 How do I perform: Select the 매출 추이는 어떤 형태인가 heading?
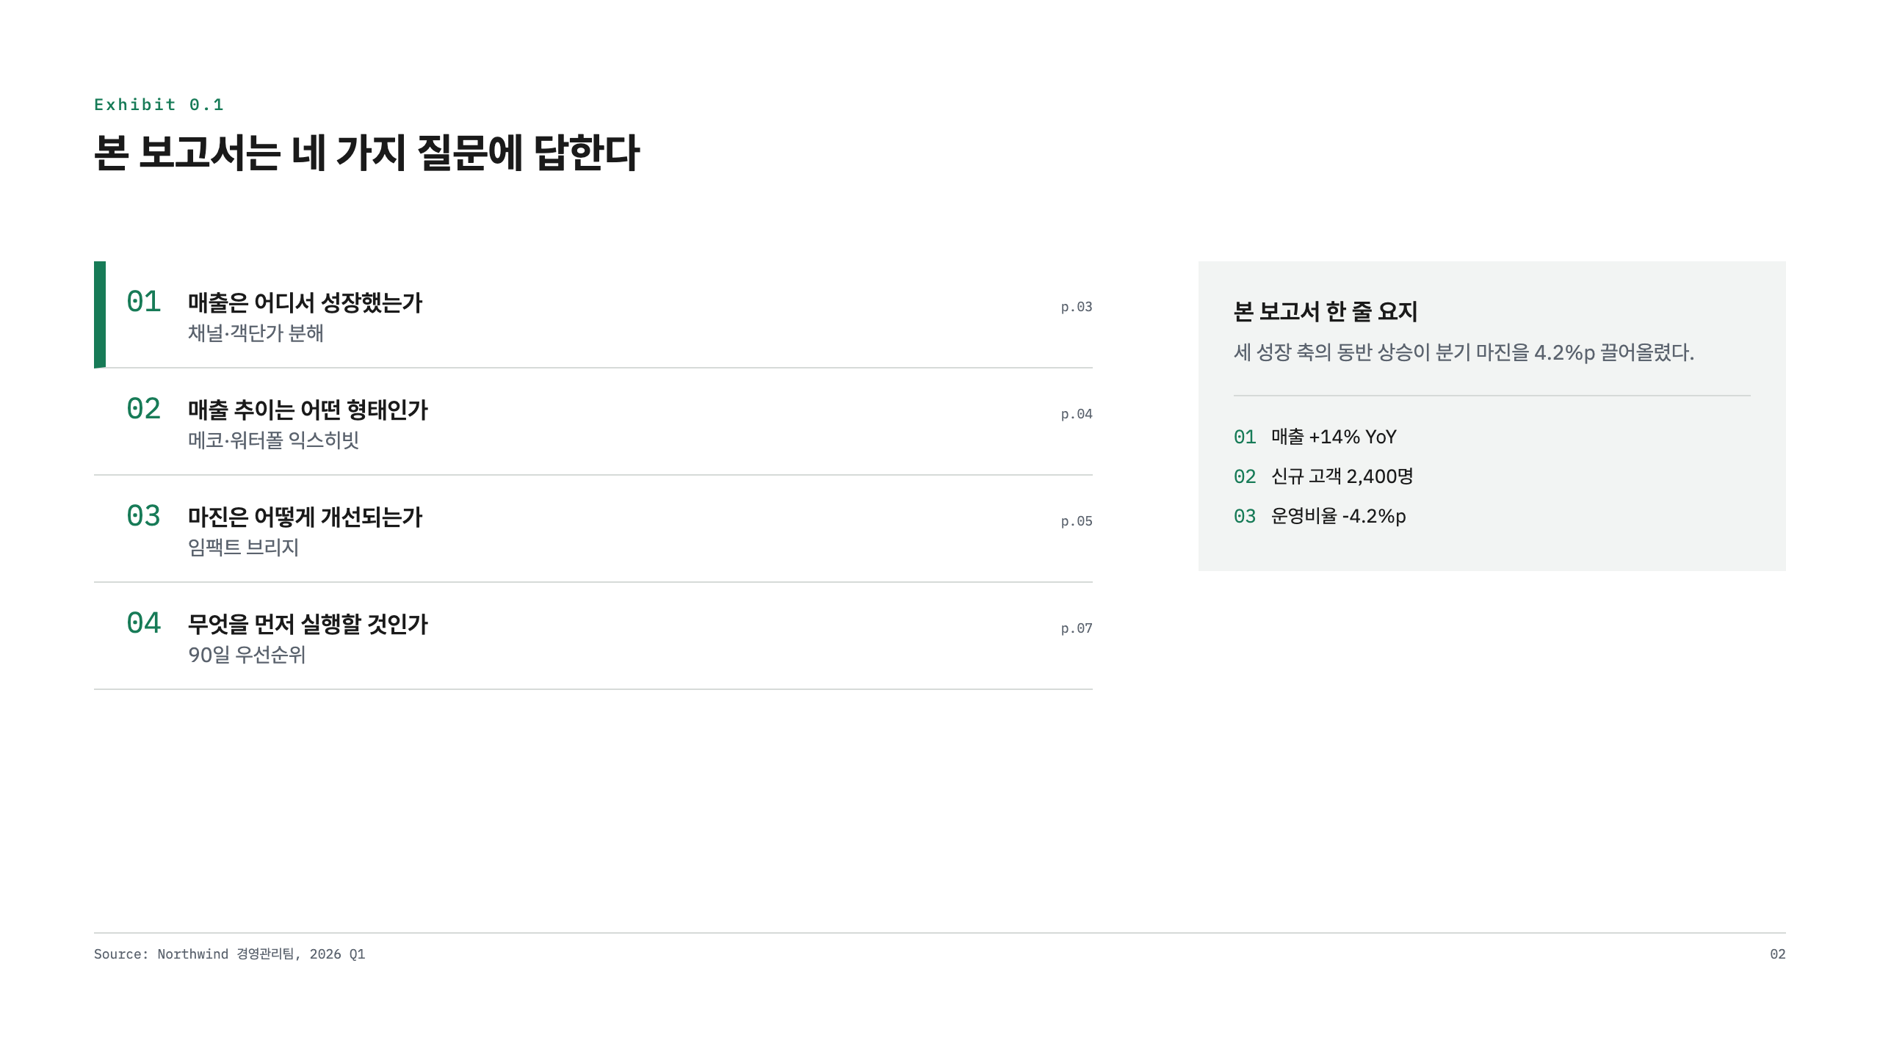[308, 410]
